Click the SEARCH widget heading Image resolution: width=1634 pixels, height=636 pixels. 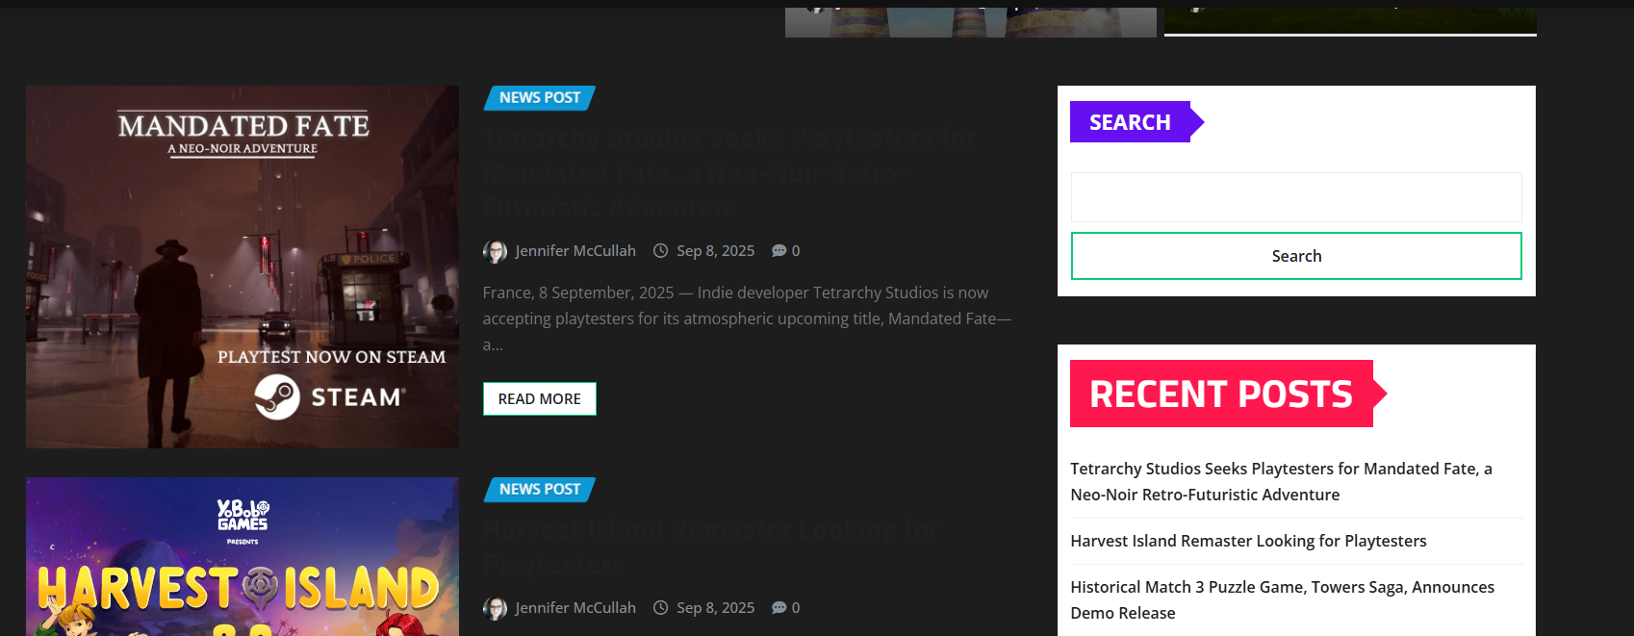coord(1130,122)
